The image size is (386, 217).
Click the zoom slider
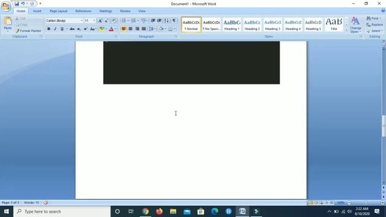[366, 203]
